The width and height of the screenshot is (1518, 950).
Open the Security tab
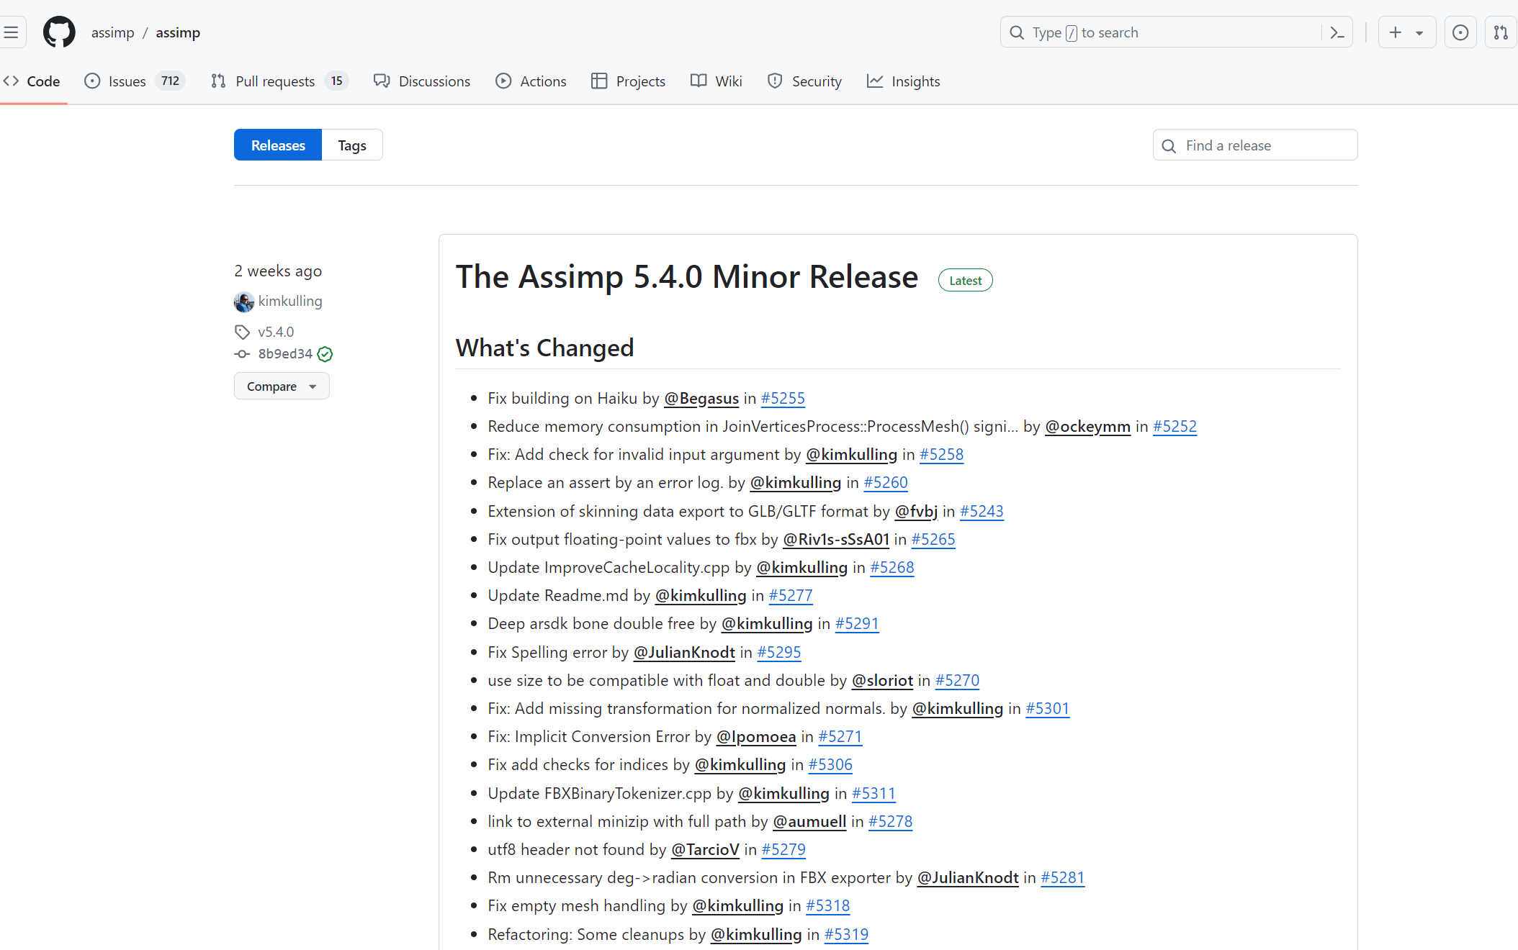(x=804, y=81)
